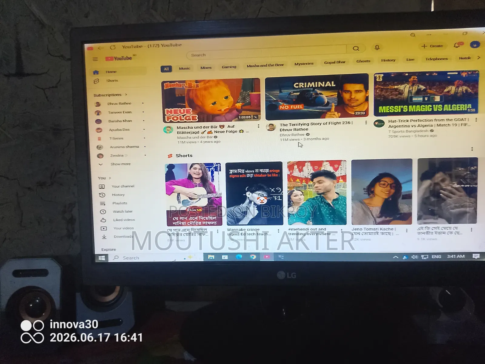Select the Telephones filter chip
The width and height of the screenshot is (485, 364).
436,59
